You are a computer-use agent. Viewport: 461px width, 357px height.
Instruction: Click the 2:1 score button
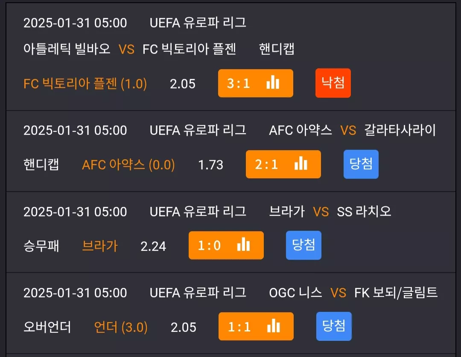[x=283, y=164]
